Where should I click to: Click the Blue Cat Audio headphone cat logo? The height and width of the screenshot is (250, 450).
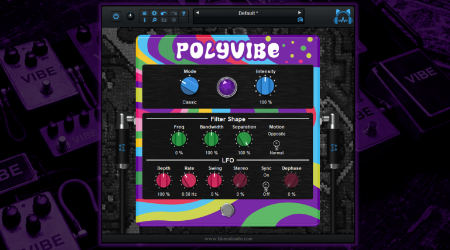[x=343, y=17]
